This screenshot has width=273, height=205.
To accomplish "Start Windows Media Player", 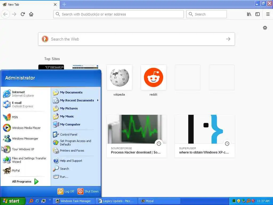I will pos(26,128).
